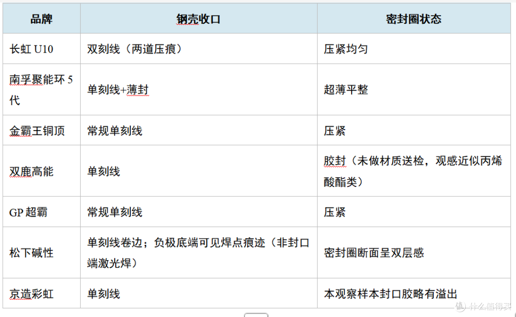The height and width of the screenshot is (317, 516).
Task: Select the 双鹿高能 brand cell
Action: (x=42, y=171)
